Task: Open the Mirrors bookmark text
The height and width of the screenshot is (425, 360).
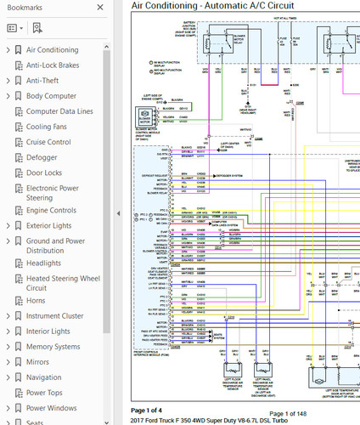Action: point(37,362)
